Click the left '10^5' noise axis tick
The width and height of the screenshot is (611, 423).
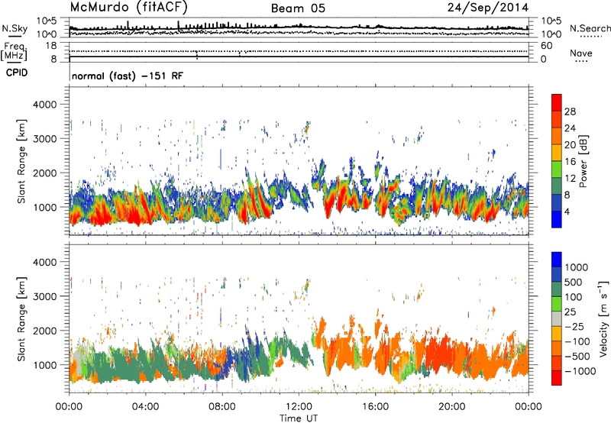(x=47, y=21)
